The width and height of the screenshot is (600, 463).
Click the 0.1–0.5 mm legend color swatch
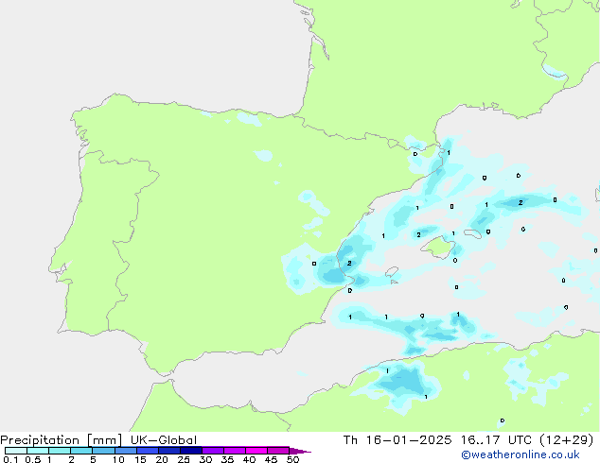(16, 451)
